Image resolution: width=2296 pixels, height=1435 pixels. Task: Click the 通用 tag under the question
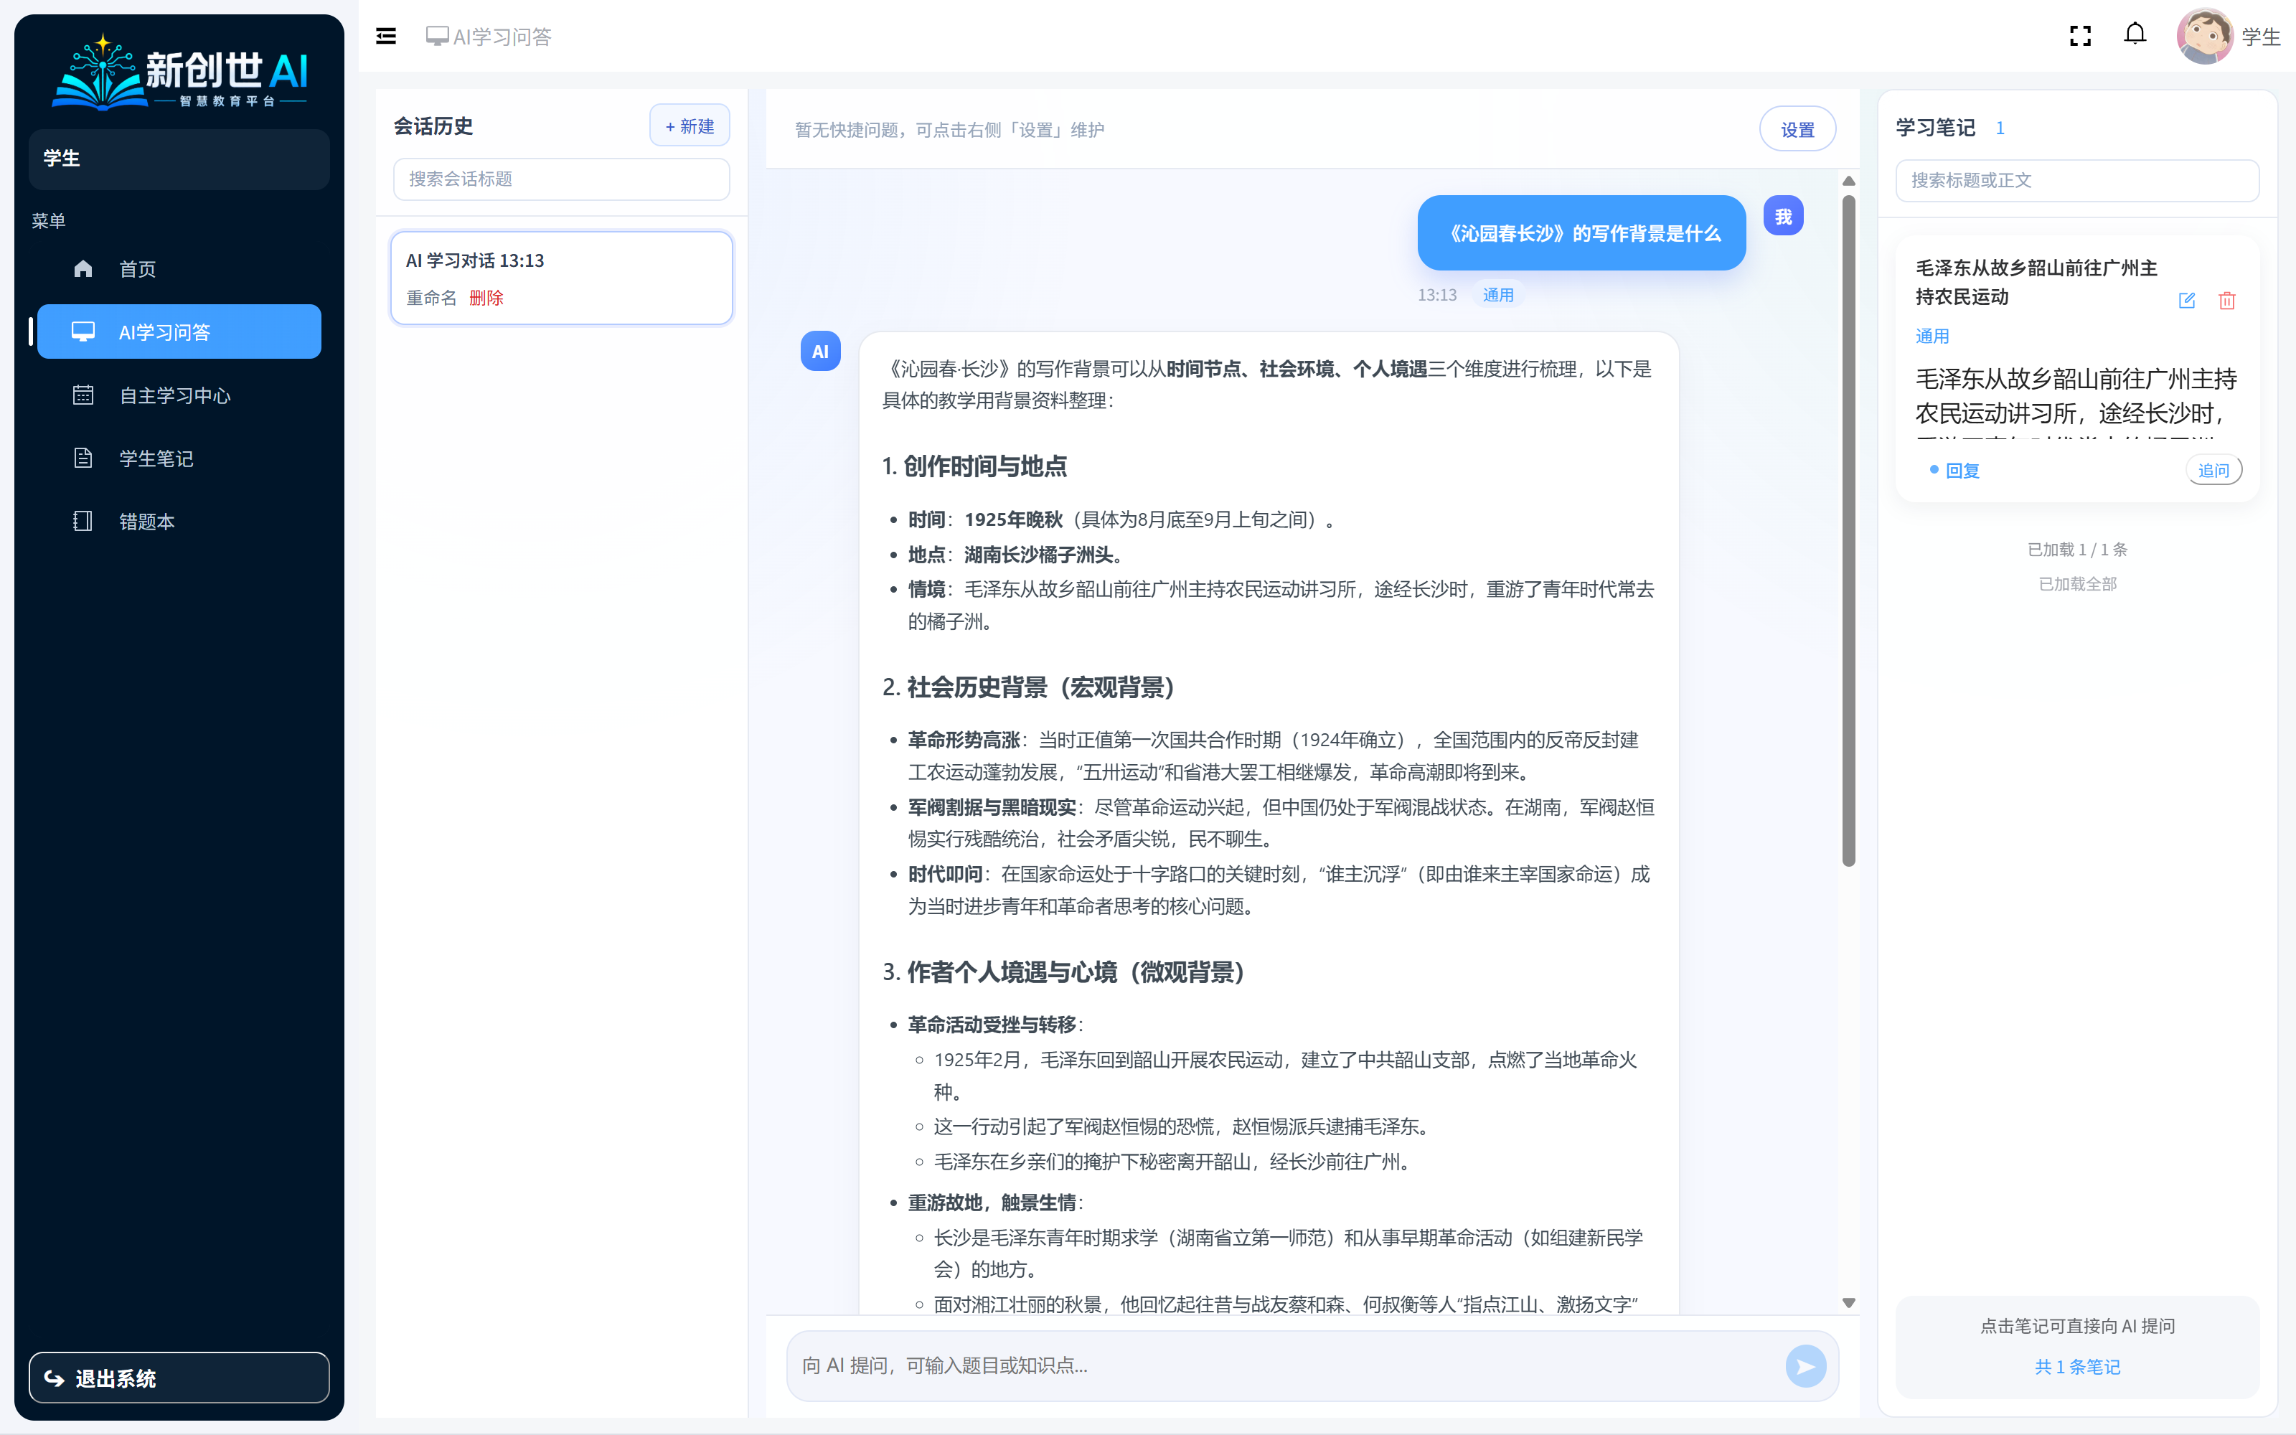coord(1498,295)
